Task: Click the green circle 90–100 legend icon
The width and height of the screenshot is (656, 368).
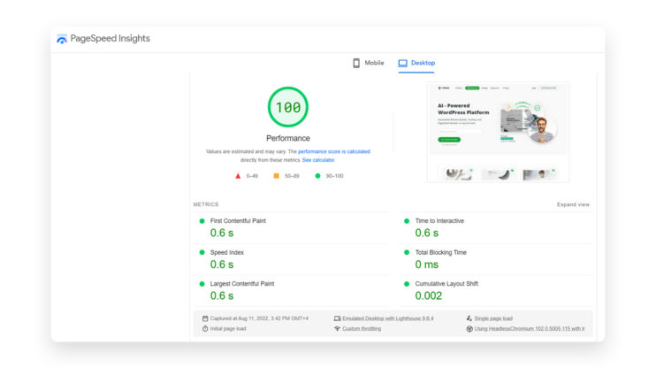Action: (317, 176)
